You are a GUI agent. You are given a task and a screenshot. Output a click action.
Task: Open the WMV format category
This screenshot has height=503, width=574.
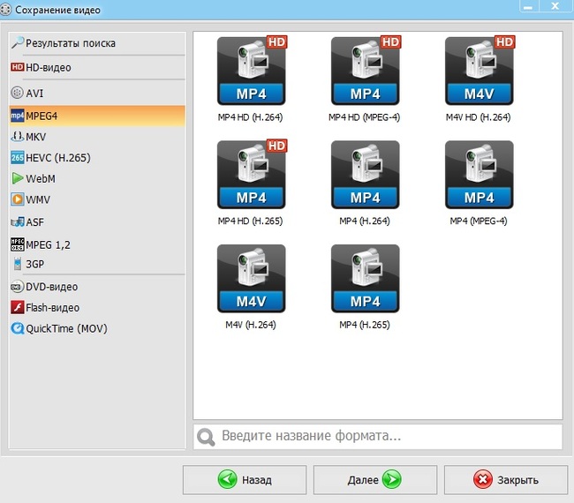97,199
